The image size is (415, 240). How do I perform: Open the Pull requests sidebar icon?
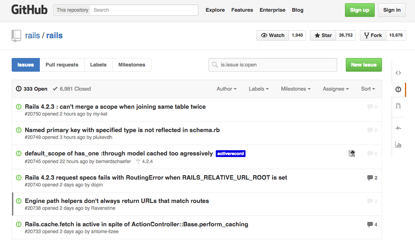[x=398, y=106]
